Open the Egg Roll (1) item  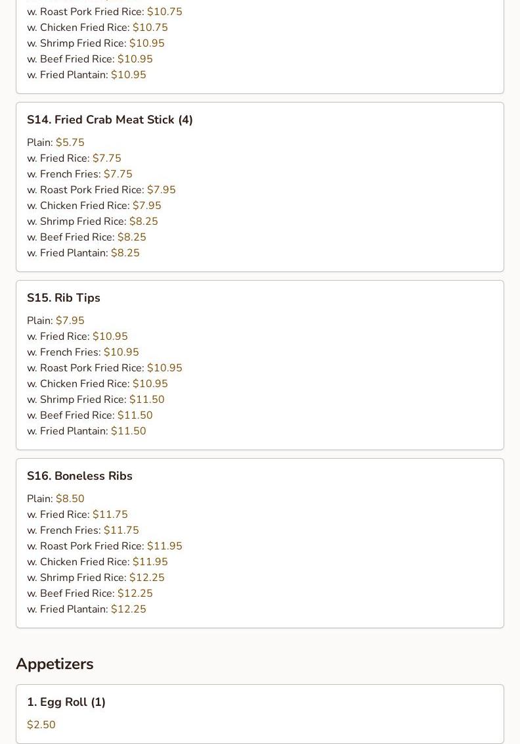(66, 702)
